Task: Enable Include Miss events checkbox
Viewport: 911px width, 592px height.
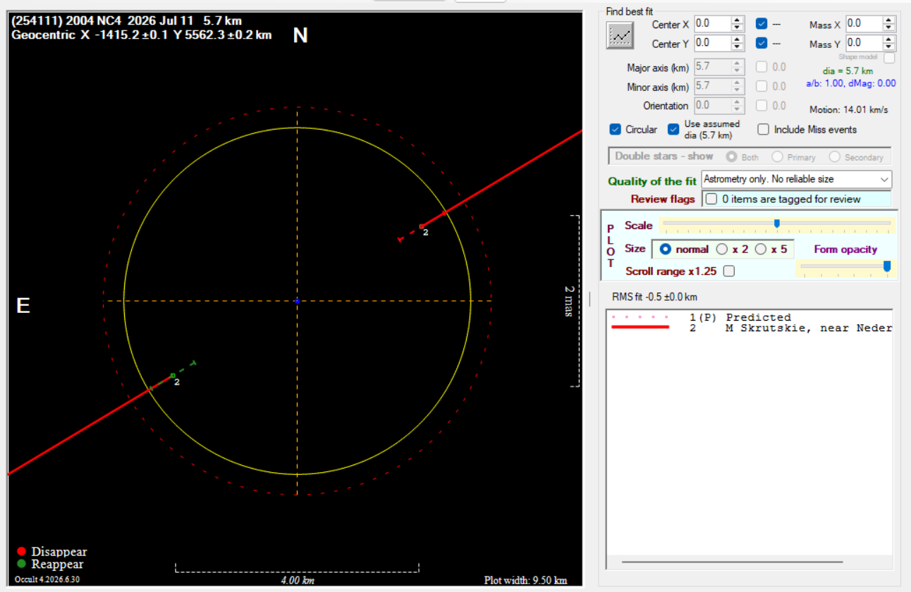Action: click(x=763, y=130)
